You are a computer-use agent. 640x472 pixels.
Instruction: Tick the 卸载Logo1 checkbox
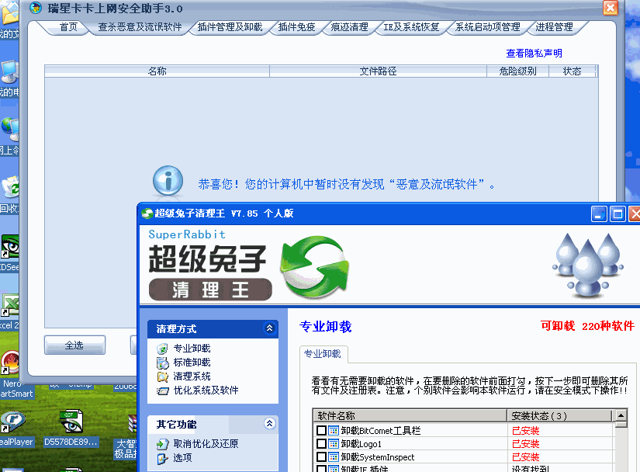(x=321, y=444)
